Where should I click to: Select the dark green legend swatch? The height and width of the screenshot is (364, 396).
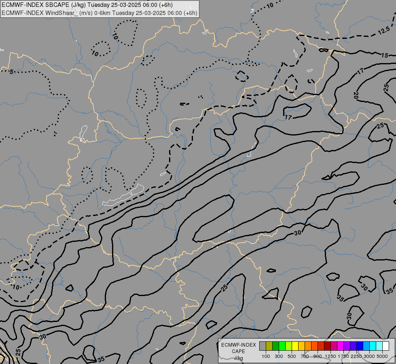[x=276, y=346]
